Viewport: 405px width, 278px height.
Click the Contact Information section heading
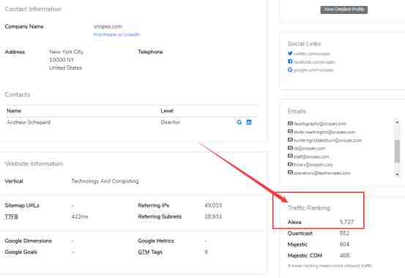click(x=33, y=9)
